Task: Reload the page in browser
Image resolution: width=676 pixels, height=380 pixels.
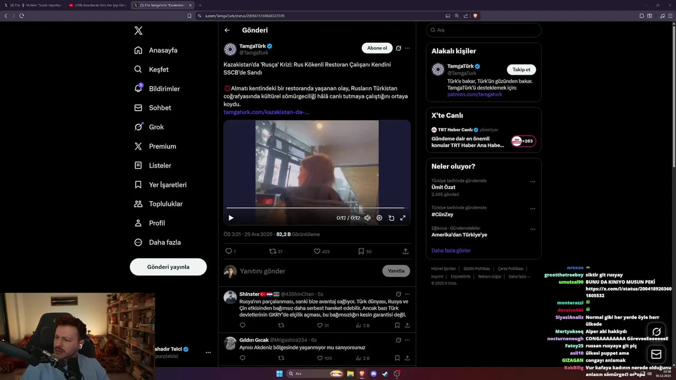Action: coord(22,16)
